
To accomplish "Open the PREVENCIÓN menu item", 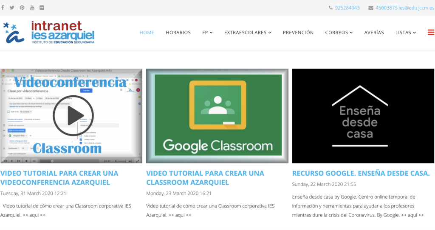I will (298, 32).
